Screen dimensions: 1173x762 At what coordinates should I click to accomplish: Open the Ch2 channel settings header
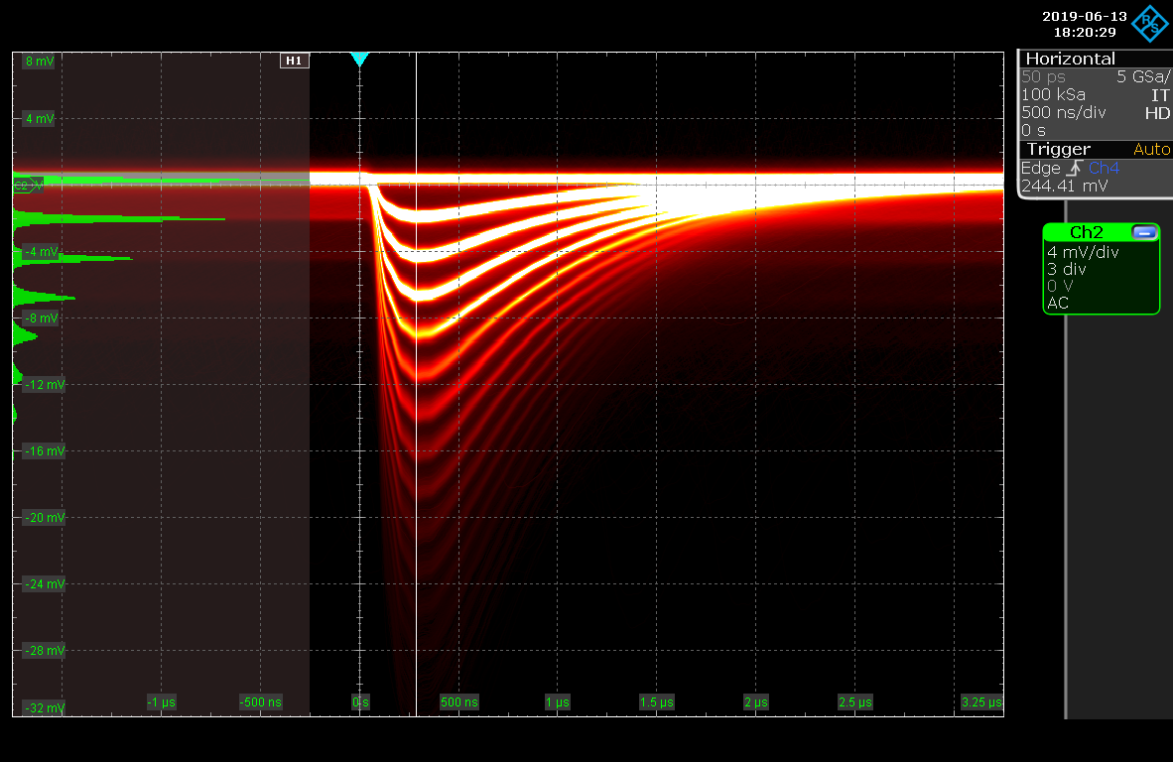(x=1086, y=232)
